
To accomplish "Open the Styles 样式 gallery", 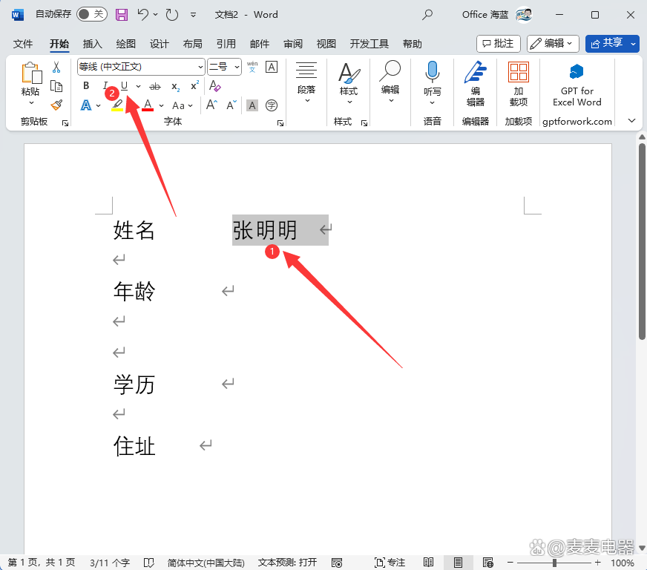I will click(x=349, y=82).
